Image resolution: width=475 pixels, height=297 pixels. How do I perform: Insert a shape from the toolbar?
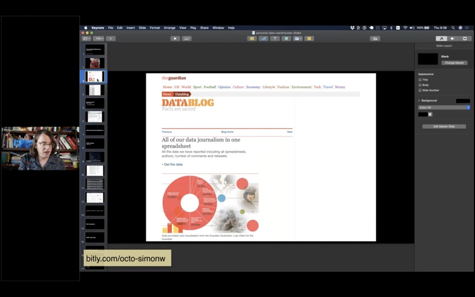286,38
